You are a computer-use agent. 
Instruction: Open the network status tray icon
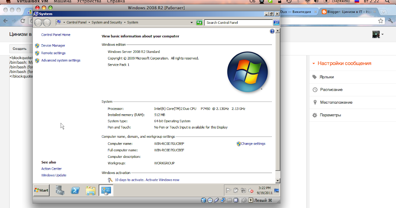point(243,190)
